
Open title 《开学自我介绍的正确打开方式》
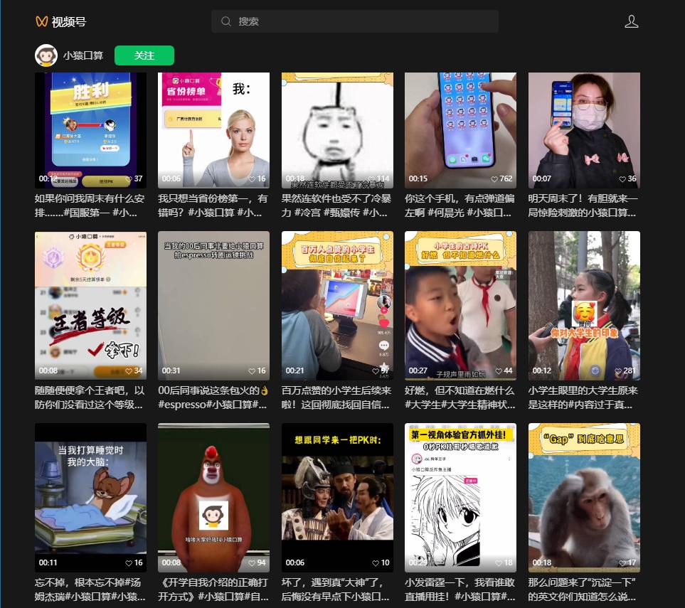213,590
